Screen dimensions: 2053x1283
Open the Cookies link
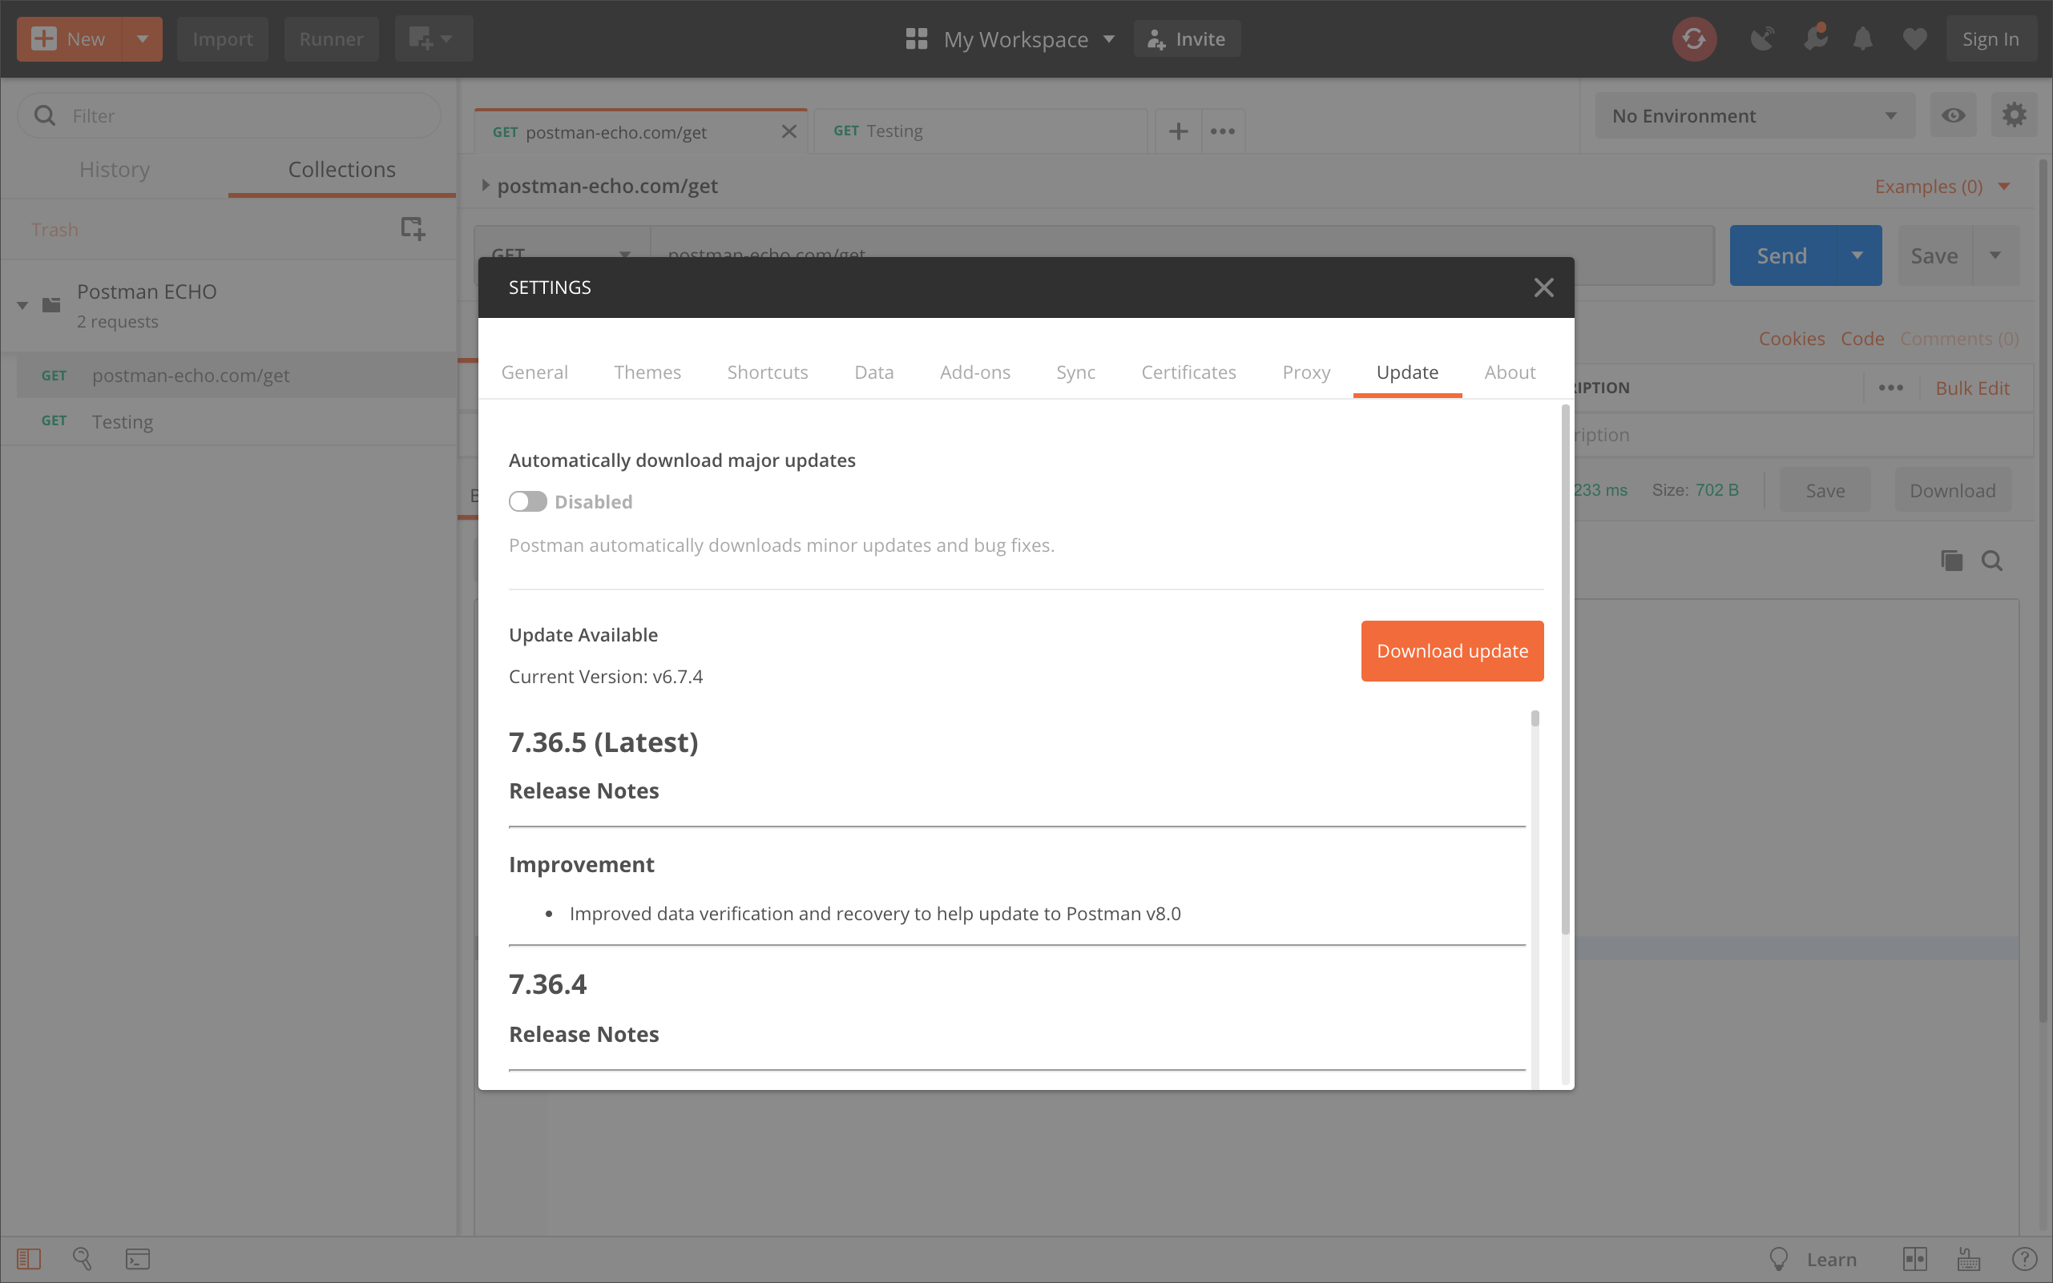click(x=1792, y=339)
